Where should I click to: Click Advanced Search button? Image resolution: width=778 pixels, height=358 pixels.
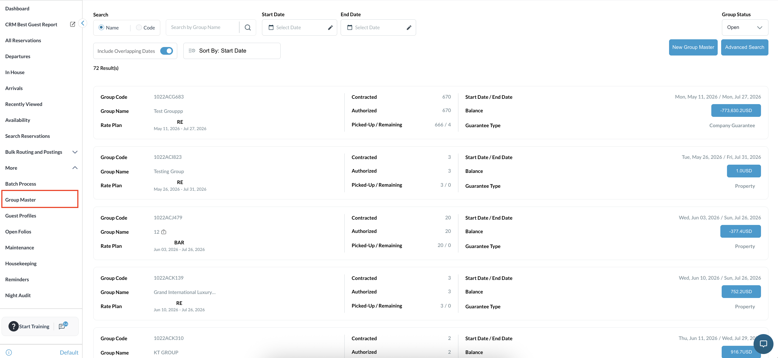744,47
